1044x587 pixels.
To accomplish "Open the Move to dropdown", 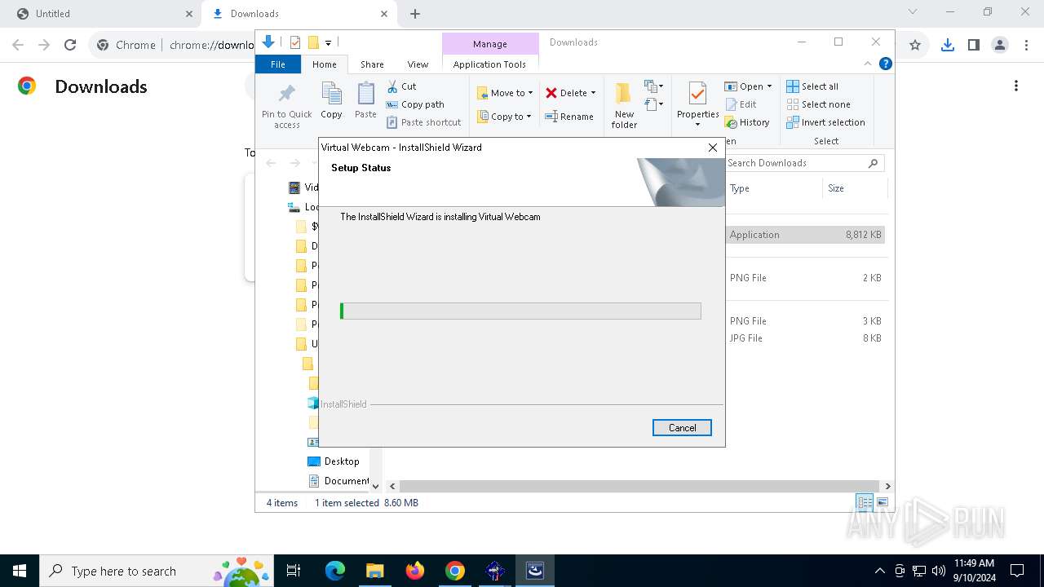I will pos(505,93).
